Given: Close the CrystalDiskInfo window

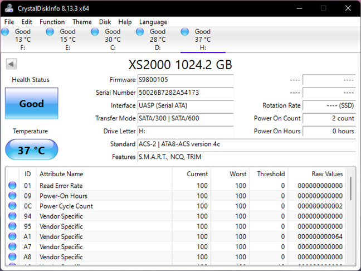Looking at the screenshot, I should pos(348,8).
